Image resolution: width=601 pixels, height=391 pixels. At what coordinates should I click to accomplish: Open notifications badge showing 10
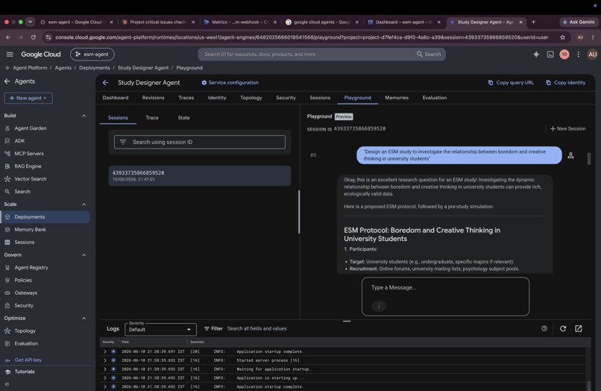click(x=564, y=54)
